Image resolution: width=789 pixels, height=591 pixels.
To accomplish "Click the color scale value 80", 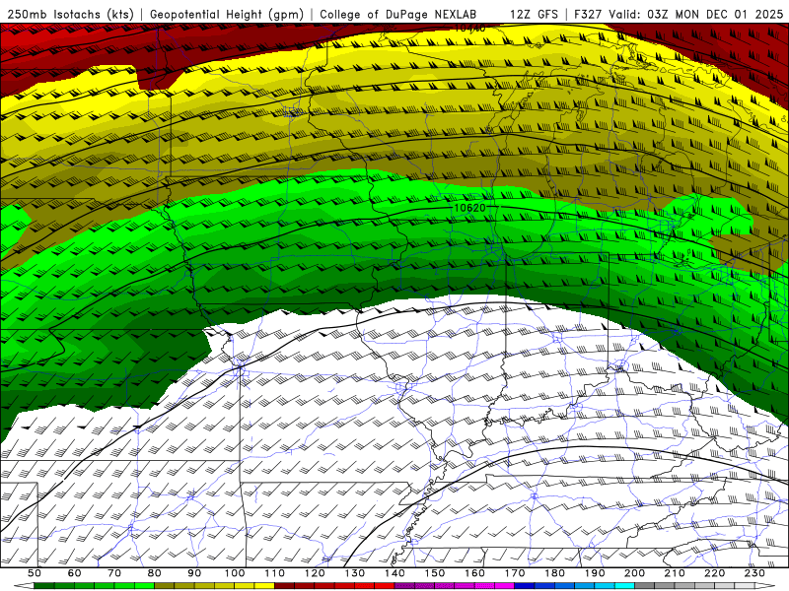I will pyautogui.click(x=155, y=573).
